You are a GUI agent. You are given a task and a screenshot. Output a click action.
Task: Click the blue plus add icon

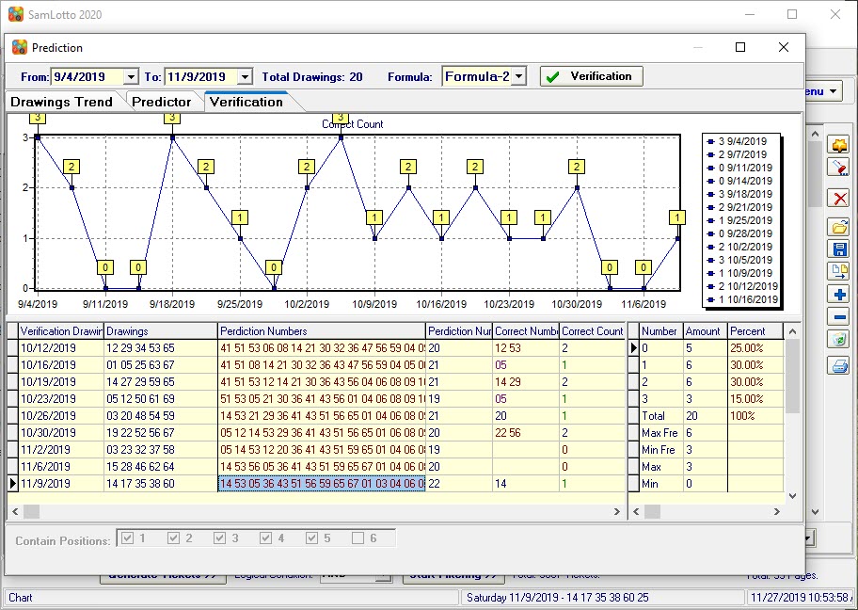click(839, 295)
